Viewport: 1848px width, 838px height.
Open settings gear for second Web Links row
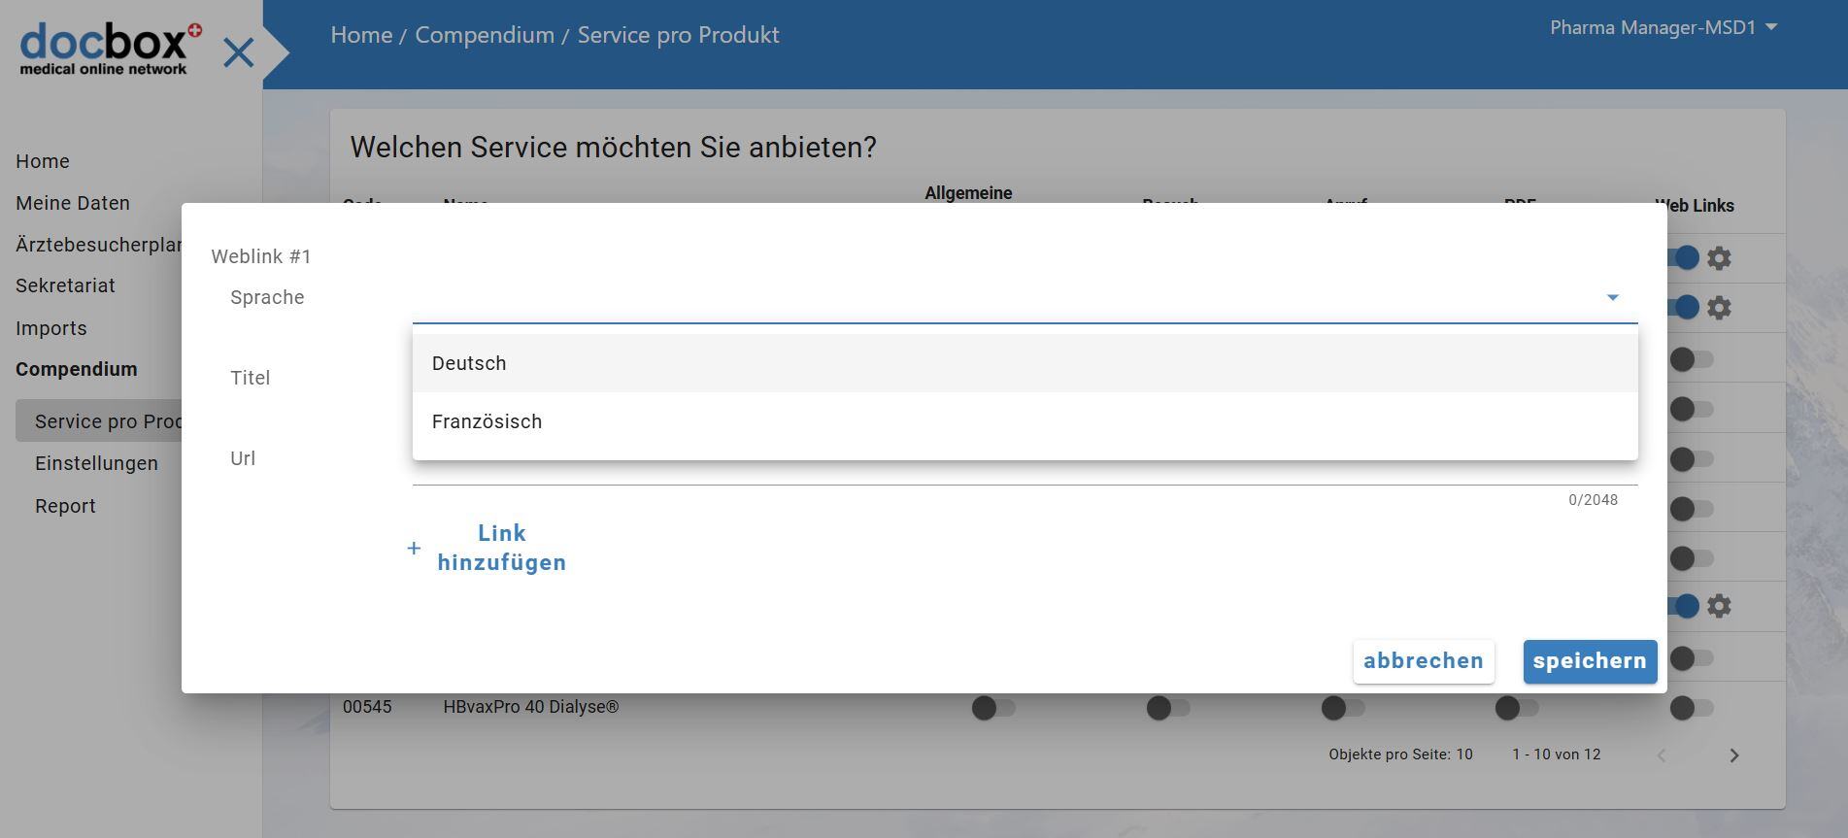[1719, 308]
